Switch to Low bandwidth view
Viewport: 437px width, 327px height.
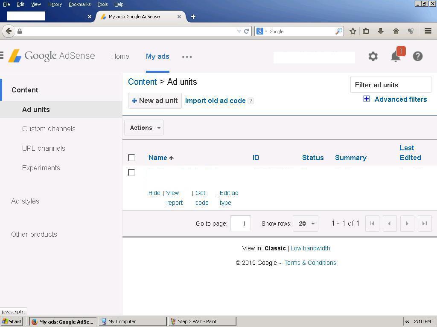point(310,248)
